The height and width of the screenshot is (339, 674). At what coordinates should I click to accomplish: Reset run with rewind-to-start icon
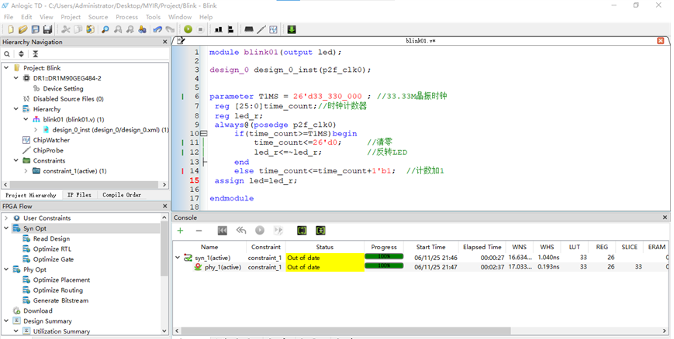tap(223, 231)
